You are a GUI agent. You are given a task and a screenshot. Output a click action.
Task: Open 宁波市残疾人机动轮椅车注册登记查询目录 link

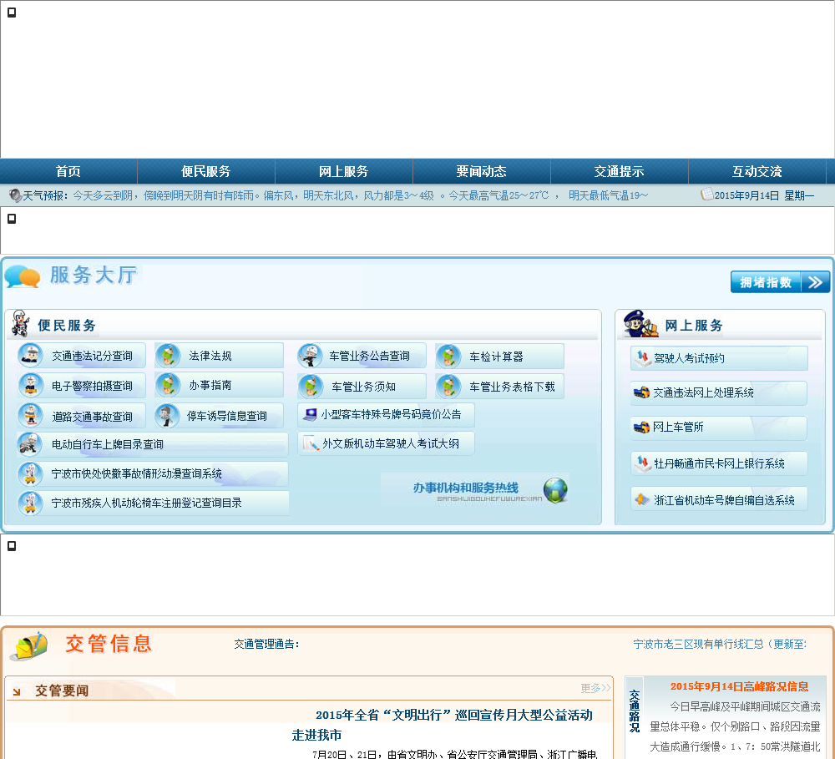(147, 503)
